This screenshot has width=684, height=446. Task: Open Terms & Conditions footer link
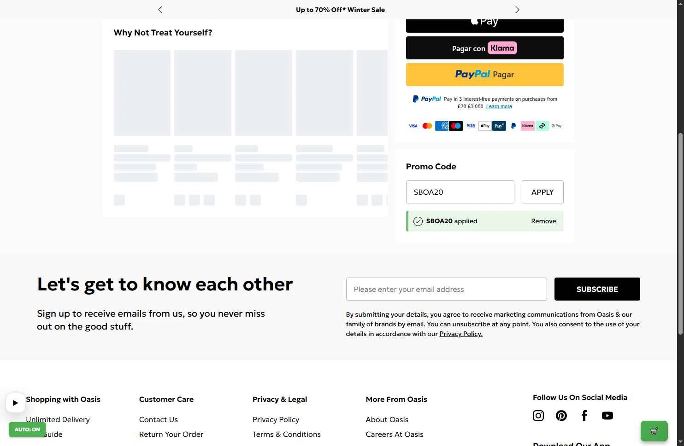[x=286, y=434]
